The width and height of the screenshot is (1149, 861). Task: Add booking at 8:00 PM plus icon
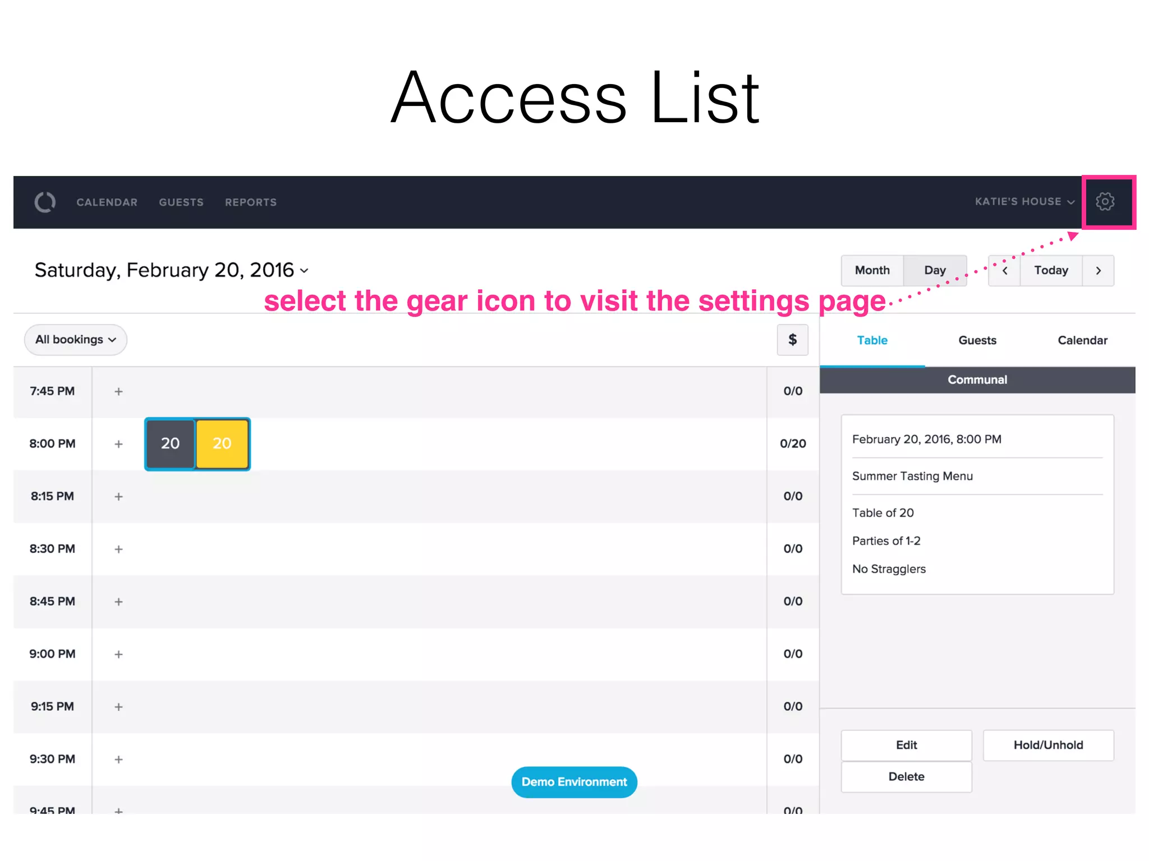point(118,444)
